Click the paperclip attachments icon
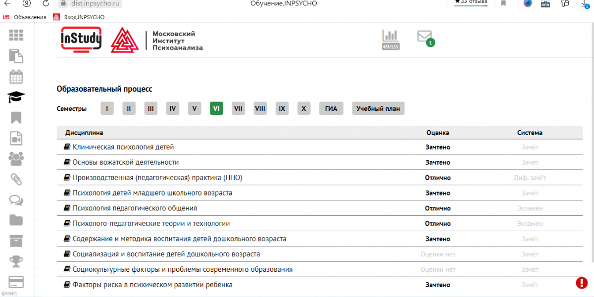Screen dimensions: 594x297 pos(16,179)
